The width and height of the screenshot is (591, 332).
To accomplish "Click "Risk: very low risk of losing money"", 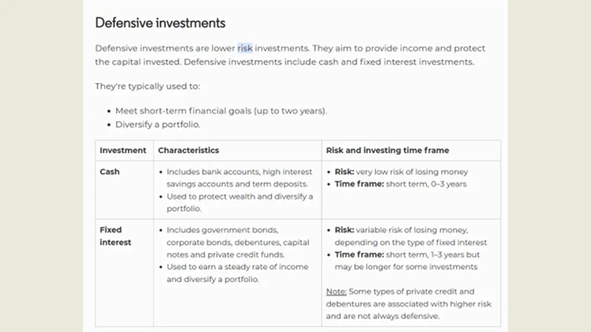I will (401, 172).
